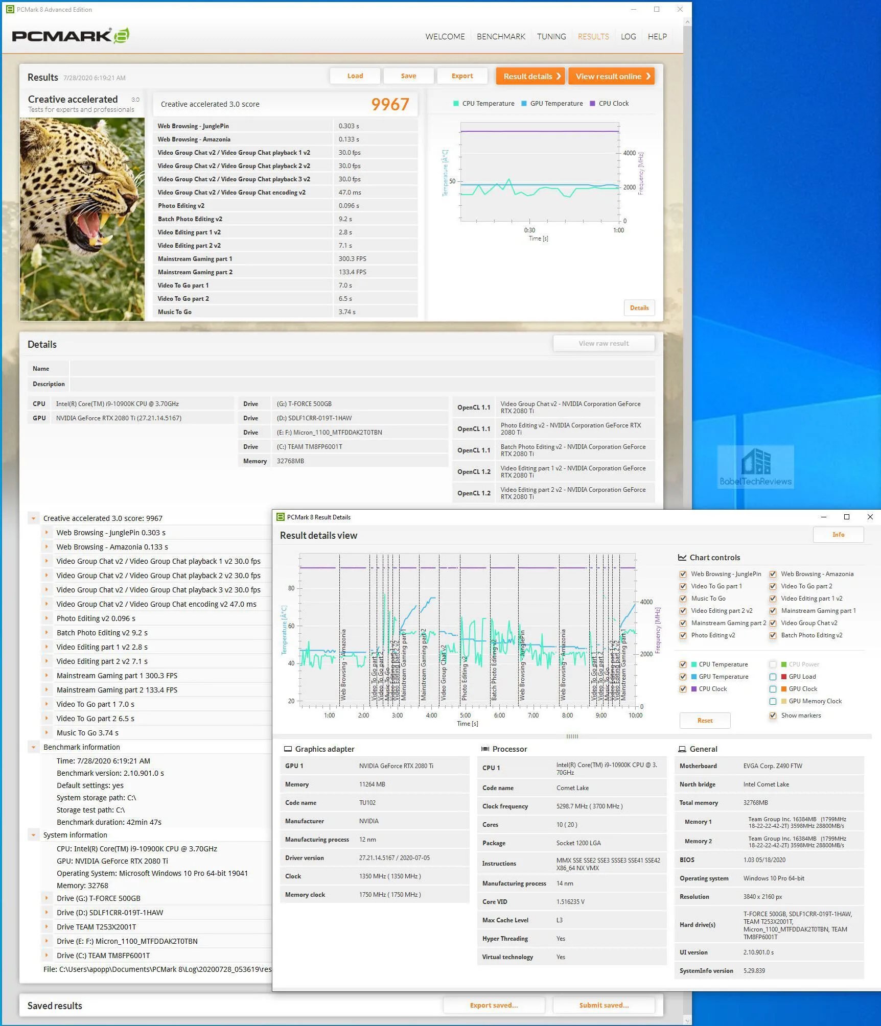The width and height of the screenshot is (881, 1026).
Task: Toggle Photo Editing v2 checkbox
Action: pyautogui.click(x=683, y=635)
